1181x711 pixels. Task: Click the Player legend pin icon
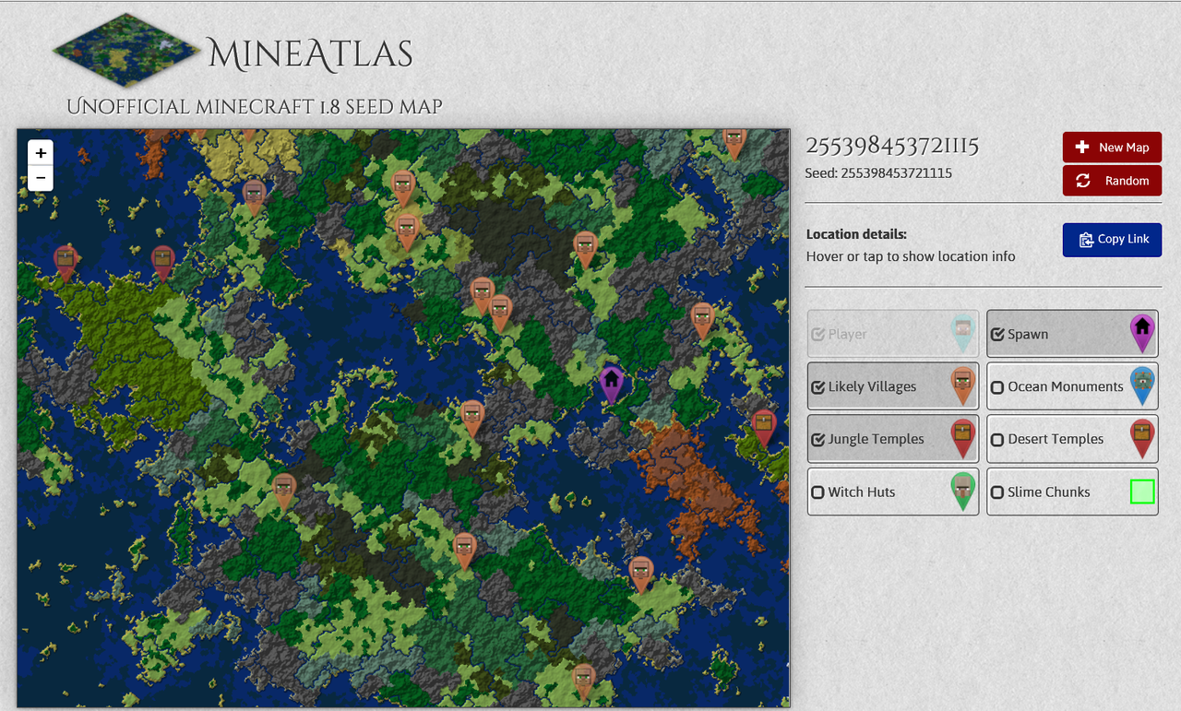coord(962,334)
